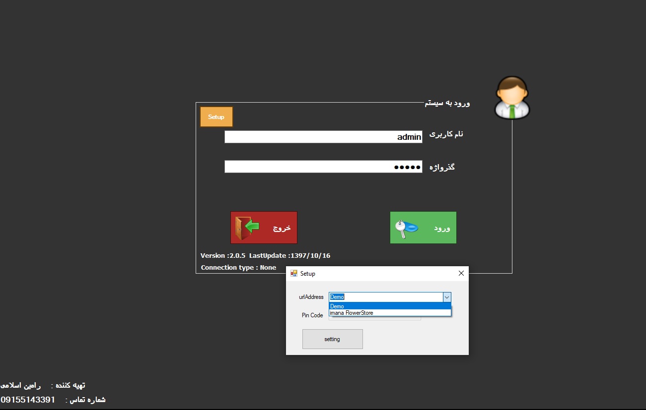Click the door icon on exit button
Screen dimensions: 646x410
[247, 228]
